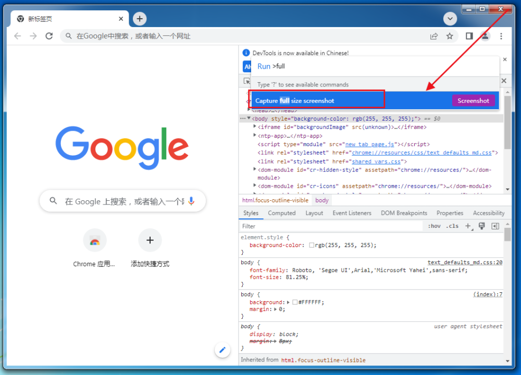This screenshot has width=521, height=375.
Task: Dismiss the DevTools language info bar
Action: click(x=505, y=59)
